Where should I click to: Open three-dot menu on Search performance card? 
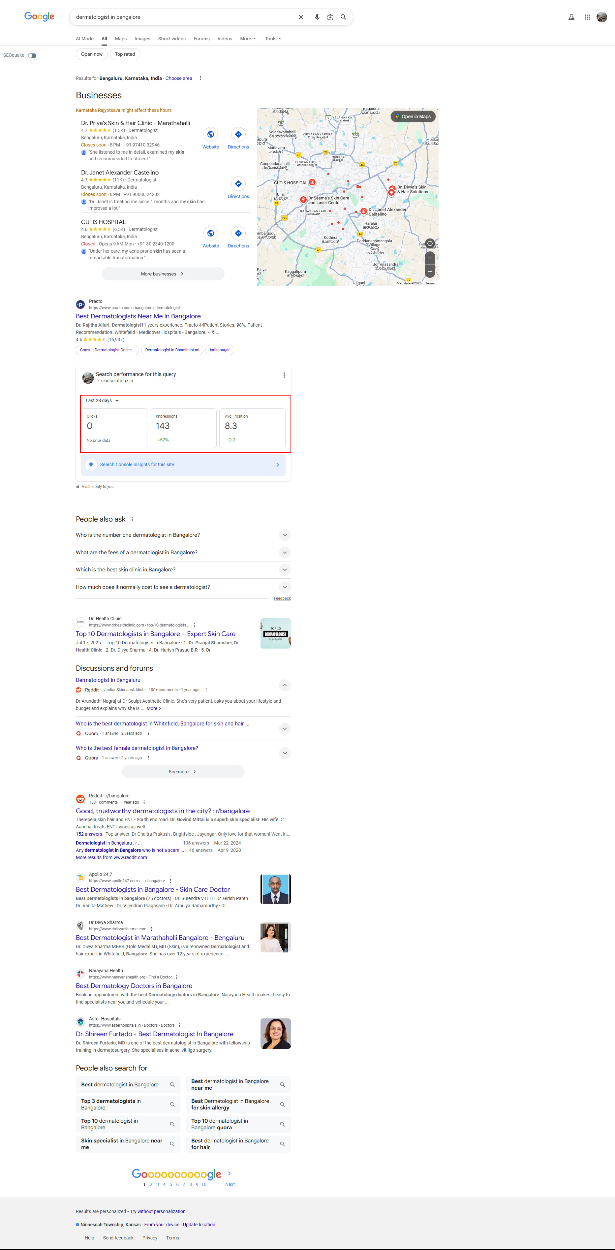284,375
